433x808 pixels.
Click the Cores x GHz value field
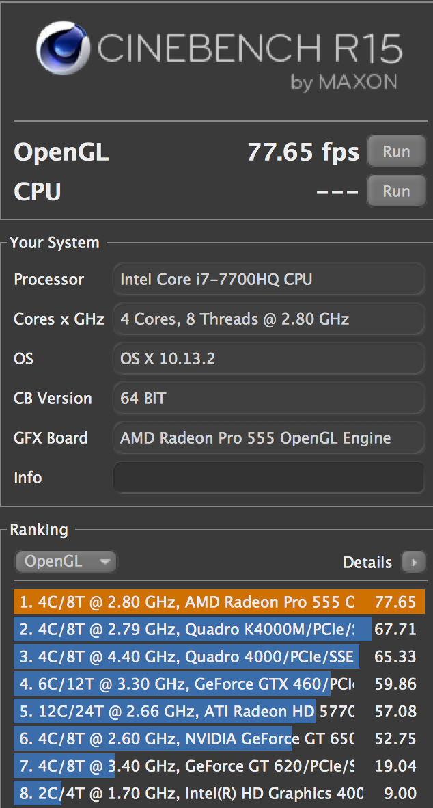point(268,319)
